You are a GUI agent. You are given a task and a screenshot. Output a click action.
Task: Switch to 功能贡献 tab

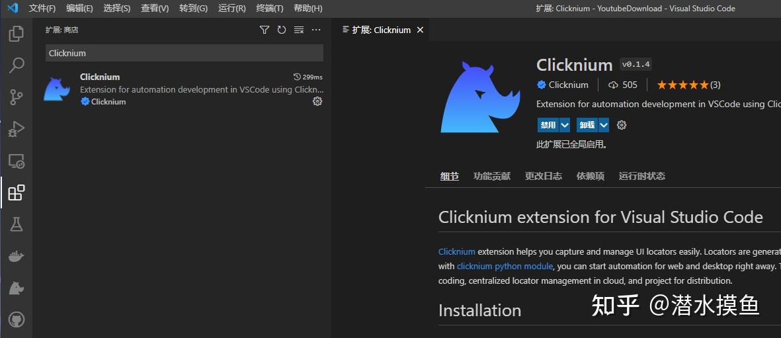tap(491, 176)
